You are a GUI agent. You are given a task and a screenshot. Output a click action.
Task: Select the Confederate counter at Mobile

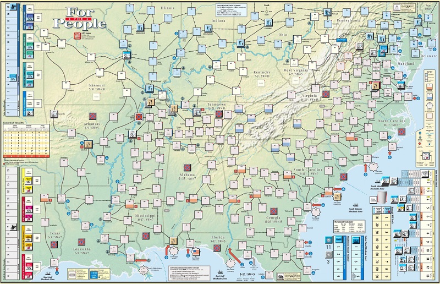(x=173, y=241)
